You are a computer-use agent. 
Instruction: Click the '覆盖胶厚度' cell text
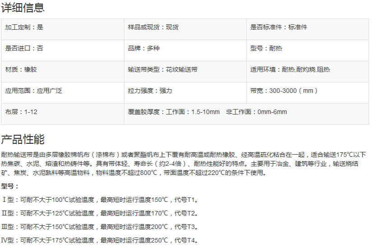click(207, 112)
